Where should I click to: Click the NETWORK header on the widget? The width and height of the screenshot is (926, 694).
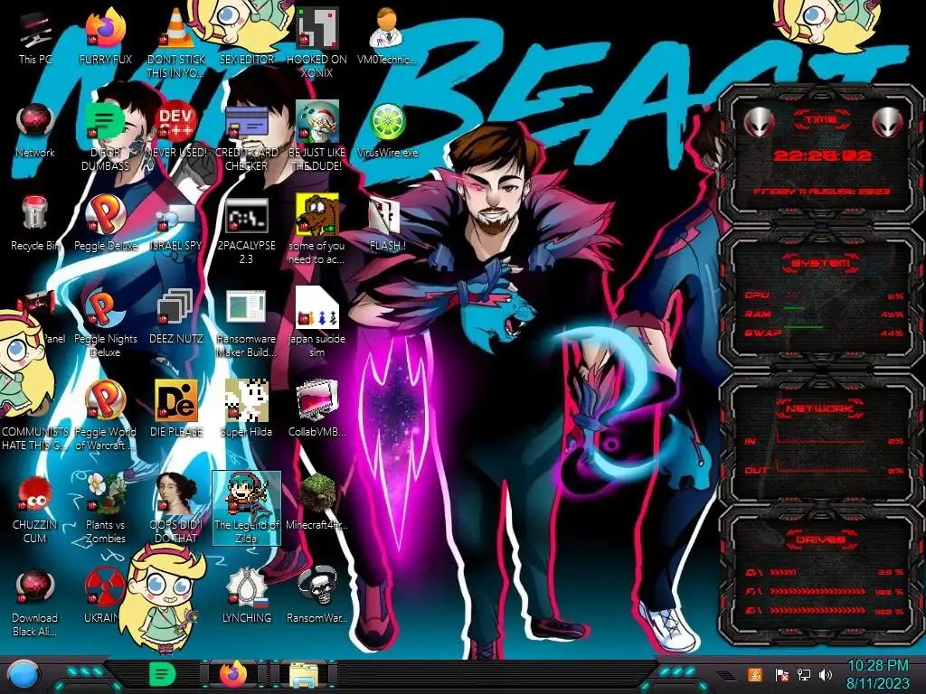[821, 408]
